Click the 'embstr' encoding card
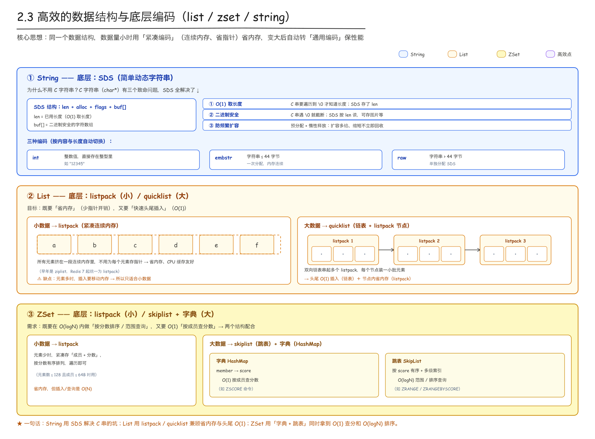The height and width of the screenshot is (439, 595). (x=296, y=160)
